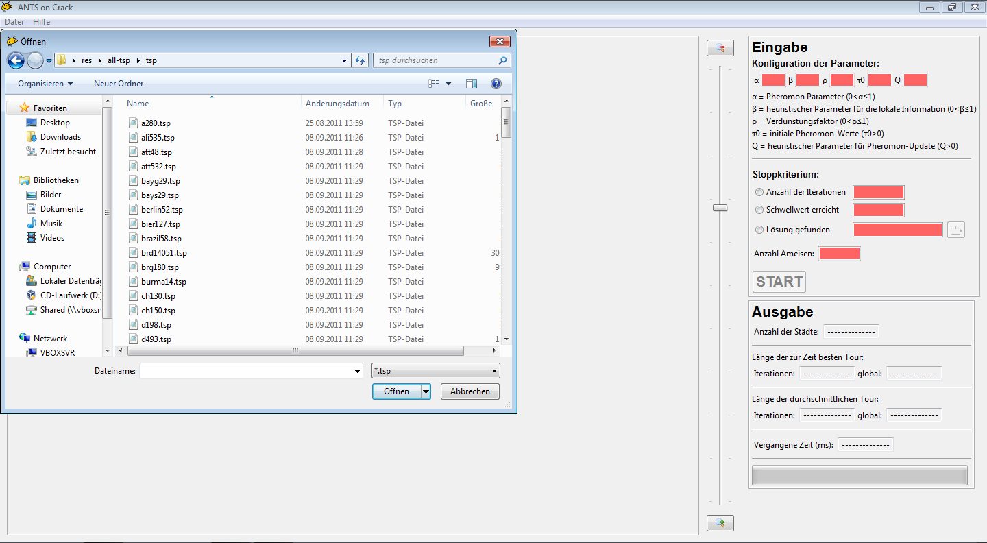The image size is (987, 543).
Task: Select the Lösung gefunden radio button
Action: (759, 230)
